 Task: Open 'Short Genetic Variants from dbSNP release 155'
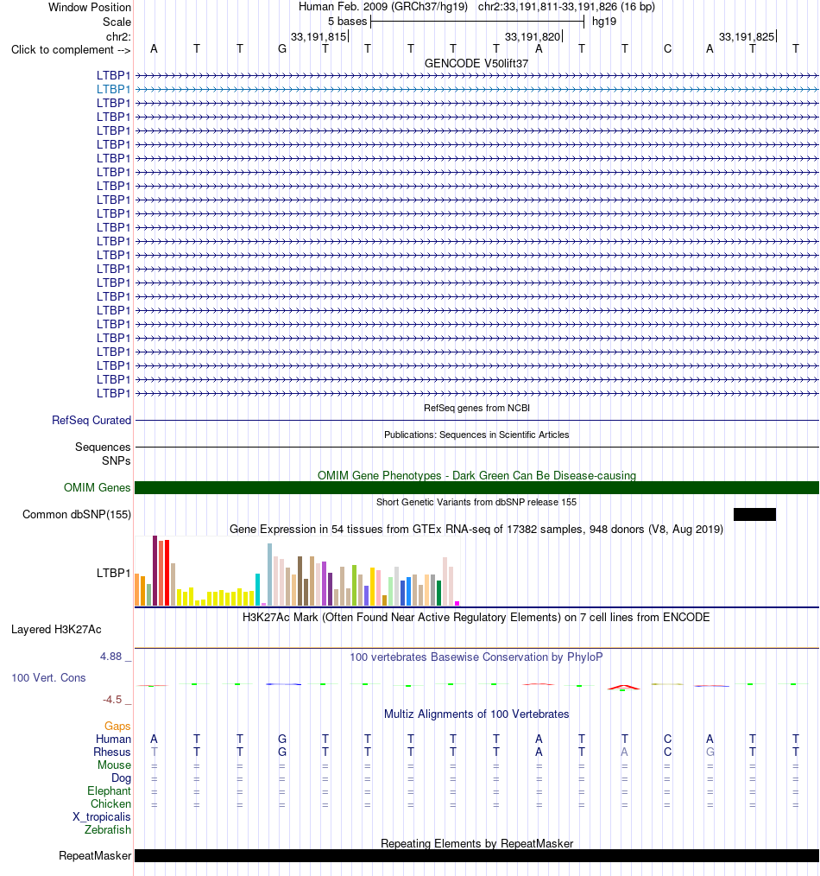point(476,502)
